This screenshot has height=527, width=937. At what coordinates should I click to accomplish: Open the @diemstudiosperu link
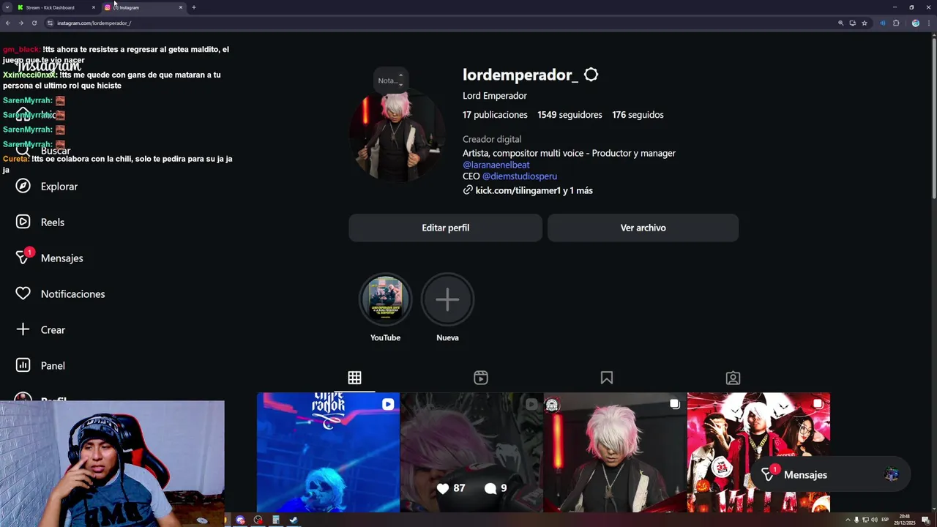click(x=519, y=176)
